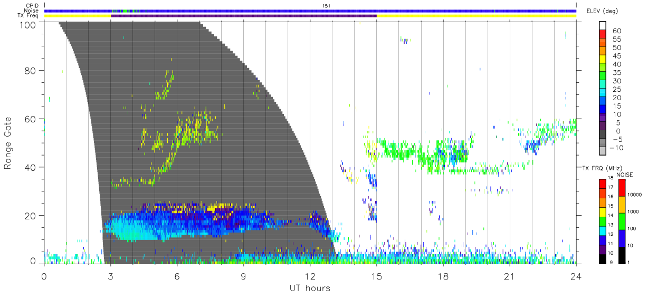Viewport: 648px width, 299px height.
Task: Click the UT hours axis title
Action: point(309,288)
